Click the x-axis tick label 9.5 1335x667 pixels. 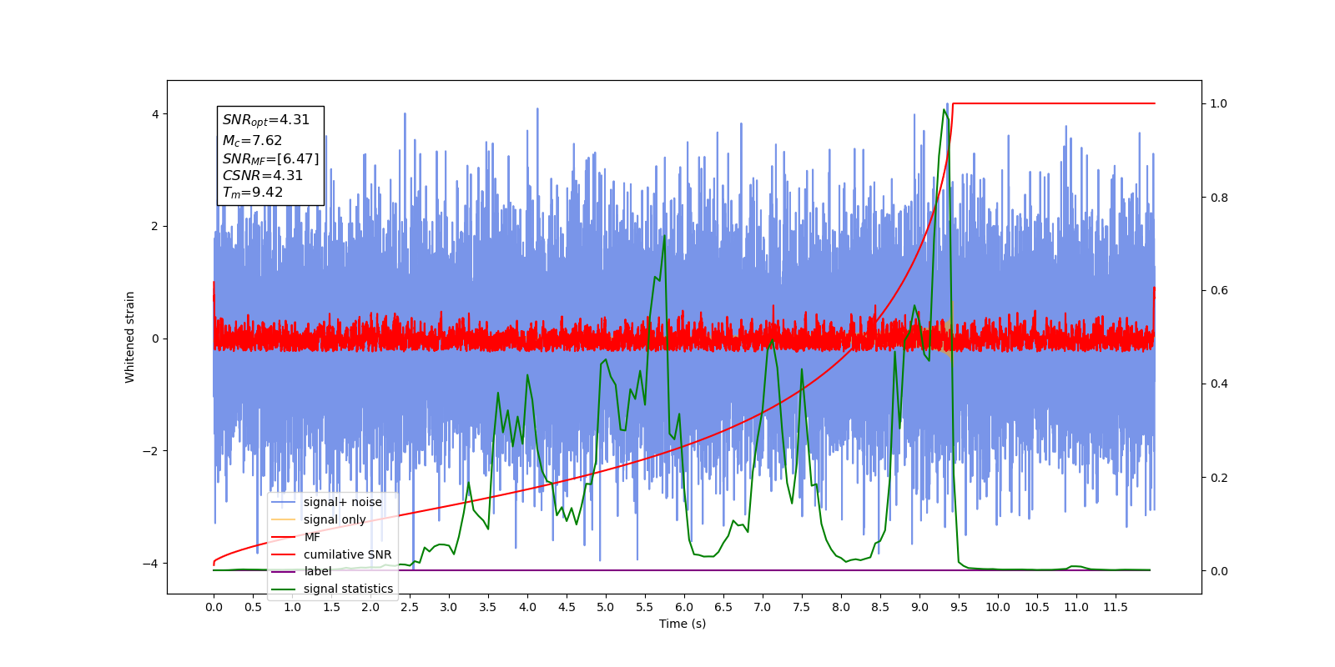coord(959,607)
